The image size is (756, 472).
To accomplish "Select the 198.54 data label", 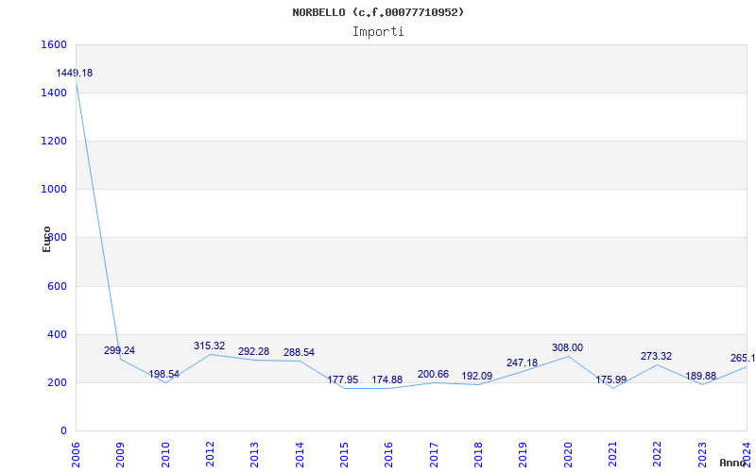I will click(x=163, y=374).
